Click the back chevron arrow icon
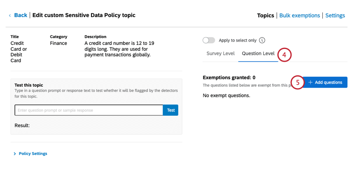350x175 pixels. pyautogui.click(x=10, y=16)
